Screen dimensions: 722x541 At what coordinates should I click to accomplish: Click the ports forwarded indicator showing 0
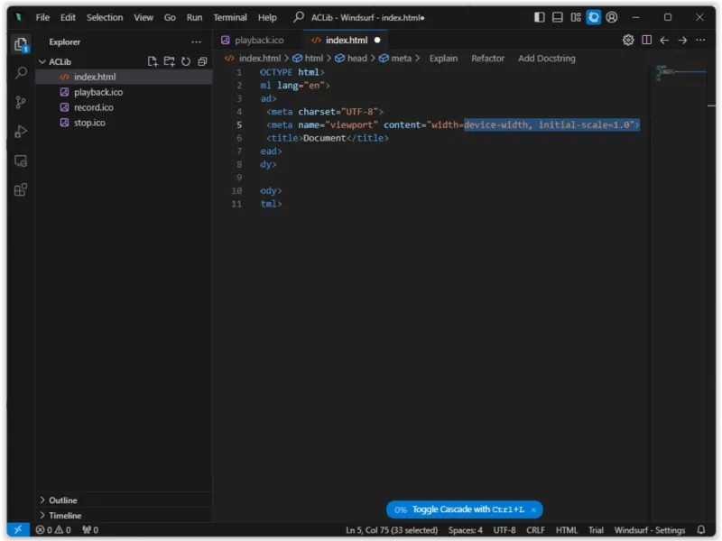[x=90, y=530]
